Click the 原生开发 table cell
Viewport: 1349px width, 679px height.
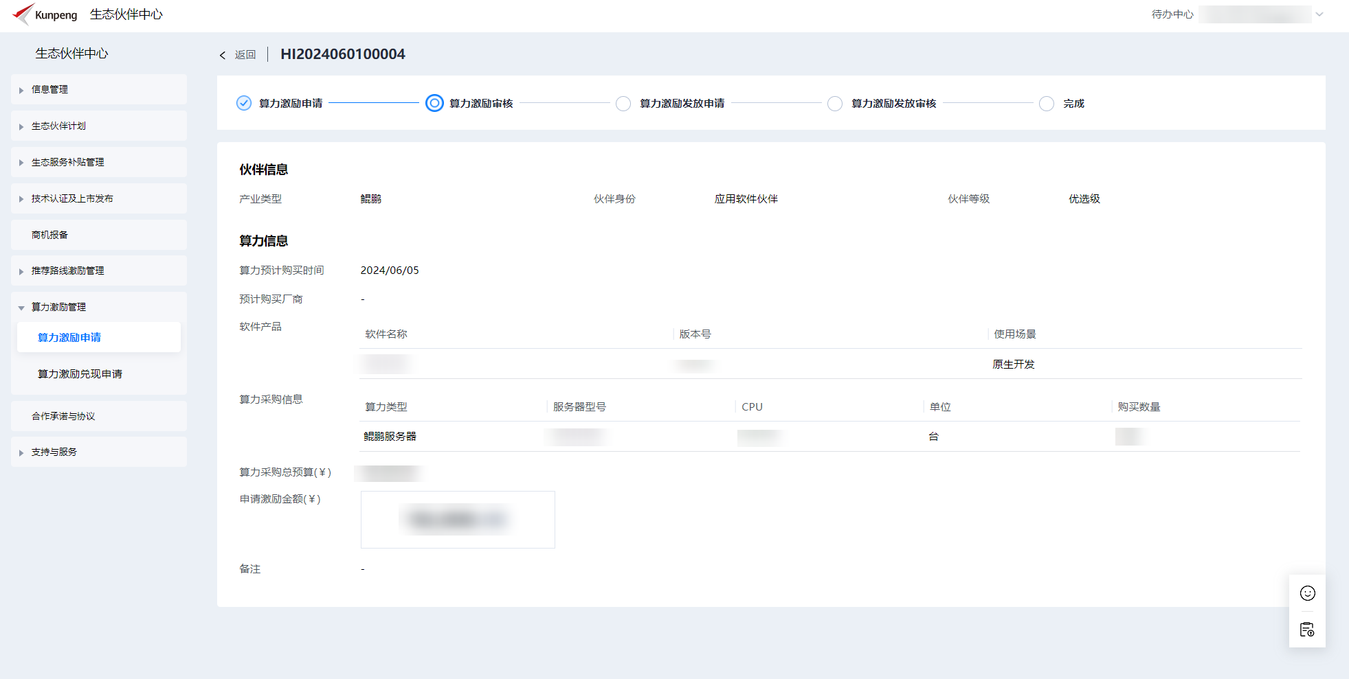pyautogui.click(x=1014, y=364)
